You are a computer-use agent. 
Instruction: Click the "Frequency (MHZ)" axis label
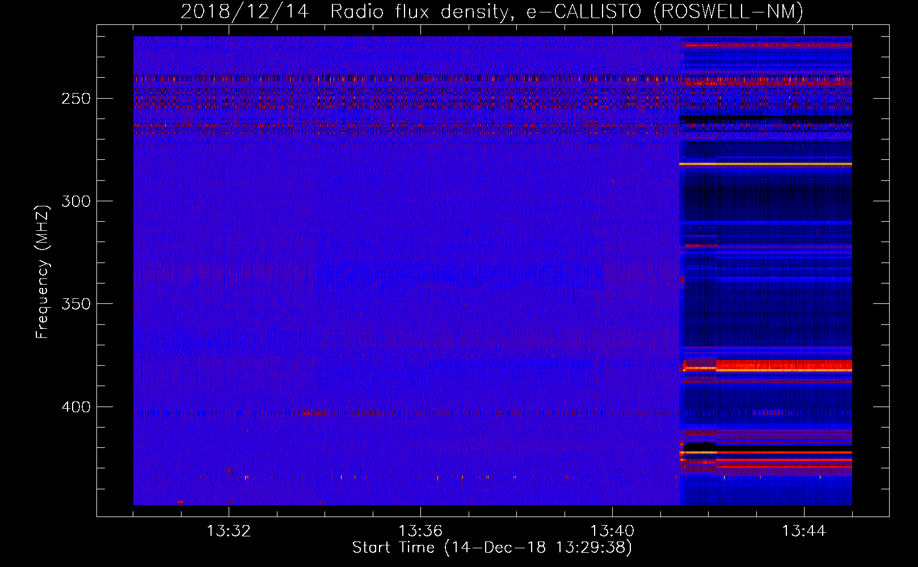click(43, 272)
